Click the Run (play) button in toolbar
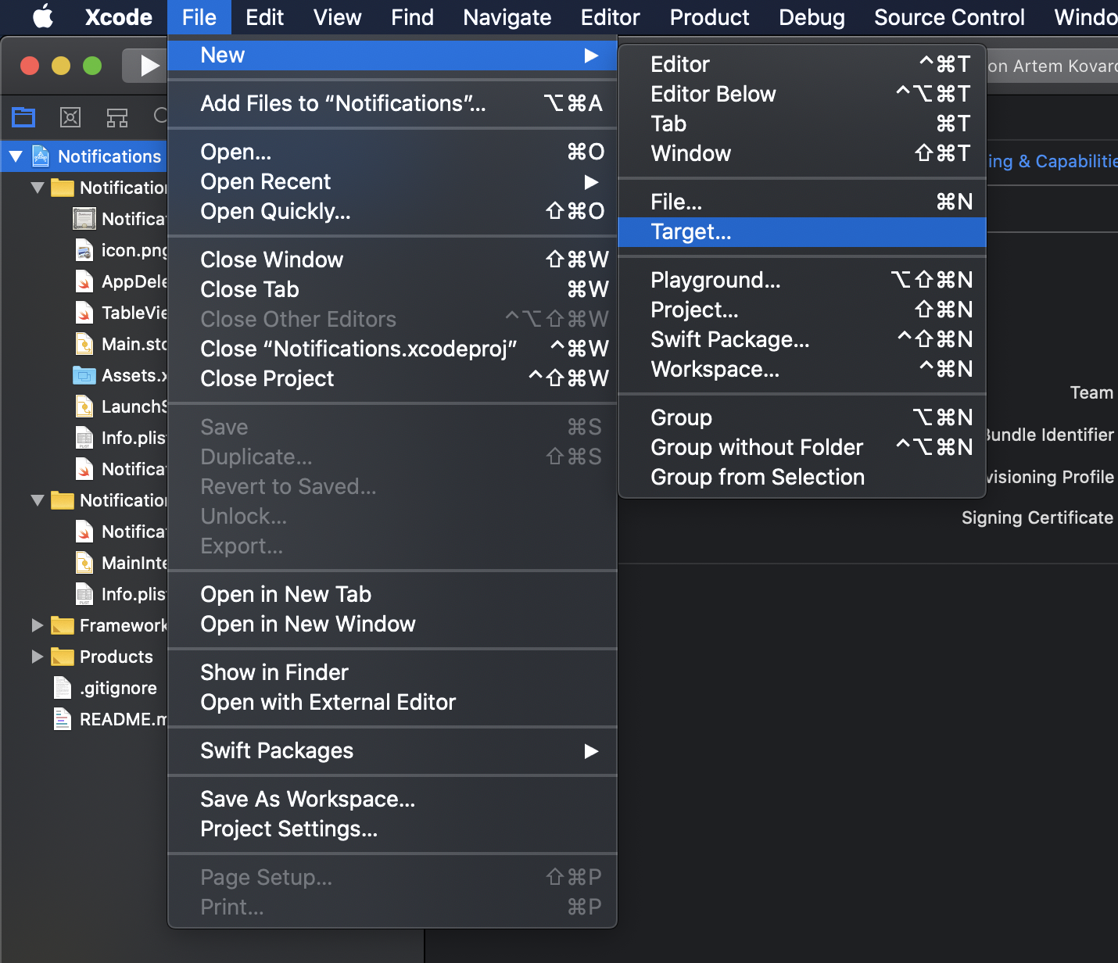This screenshot has height=963, width=1118. (147, 66)
